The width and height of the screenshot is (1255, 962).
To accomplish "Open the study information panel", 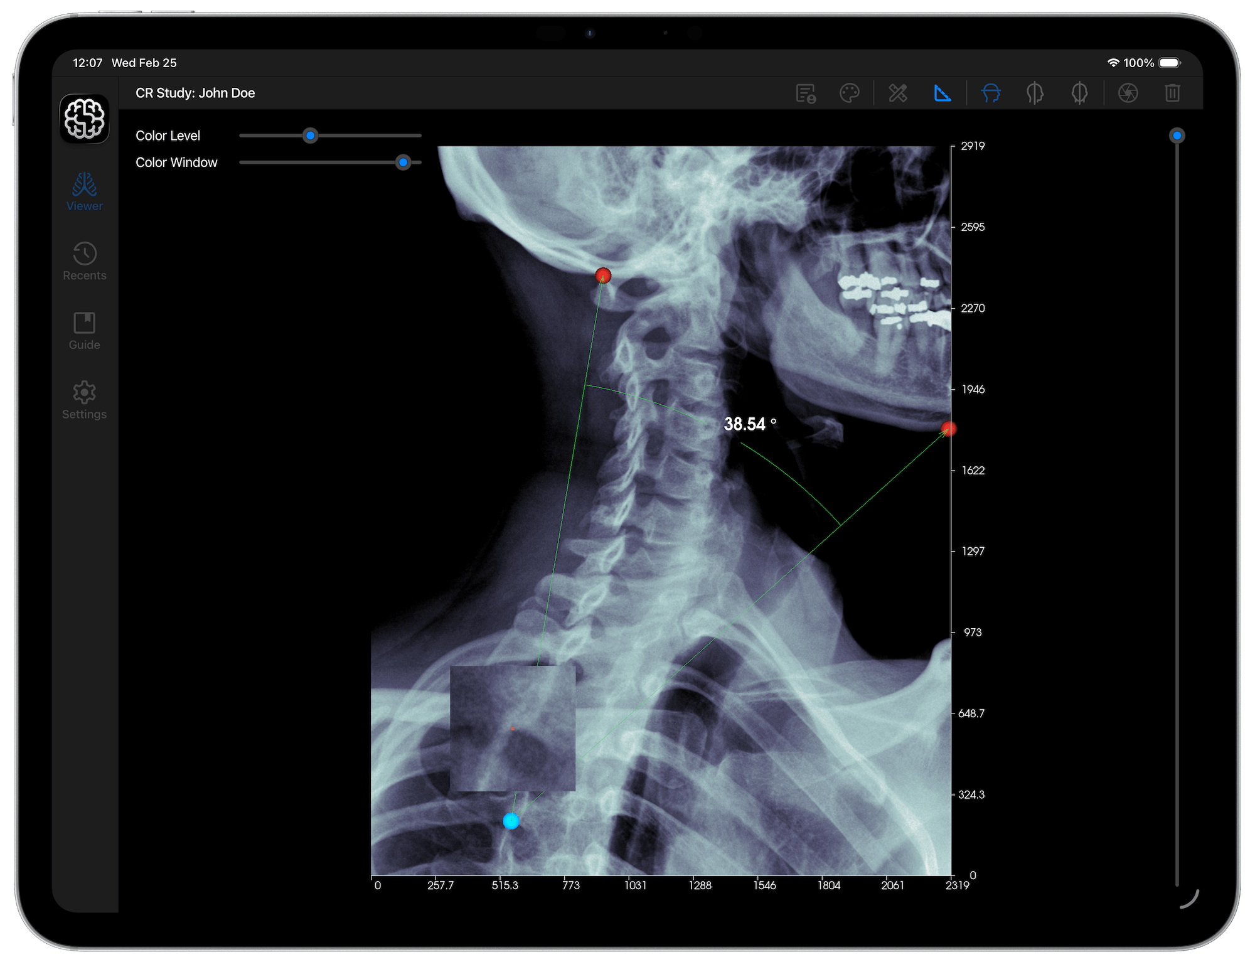I will coord(806,94).
